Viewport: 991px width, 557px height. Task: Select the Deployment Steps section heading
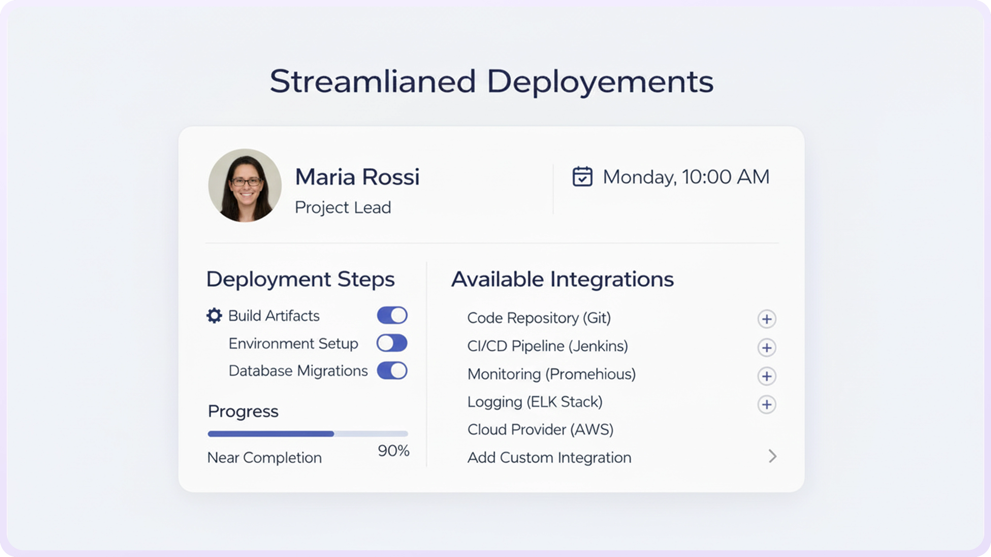[300, 279]
